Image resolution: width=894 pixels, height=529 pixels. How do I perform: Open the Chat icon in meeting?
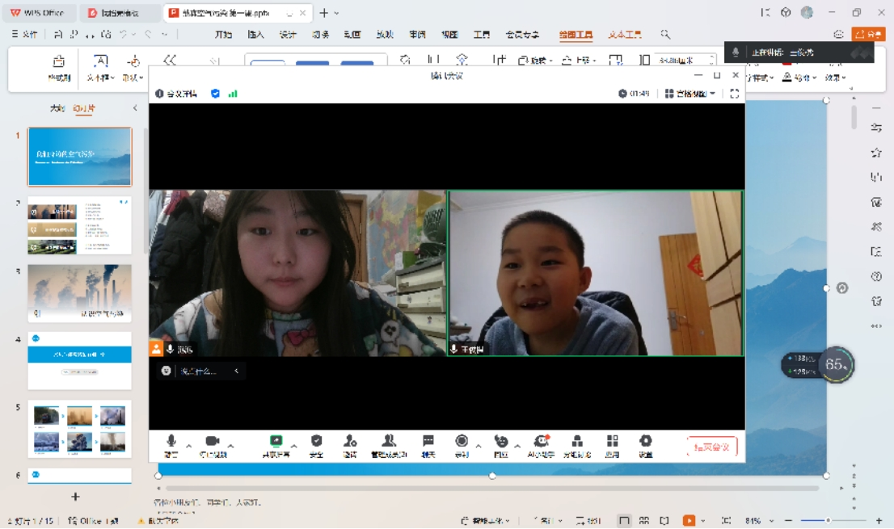(x=428, y=442)
